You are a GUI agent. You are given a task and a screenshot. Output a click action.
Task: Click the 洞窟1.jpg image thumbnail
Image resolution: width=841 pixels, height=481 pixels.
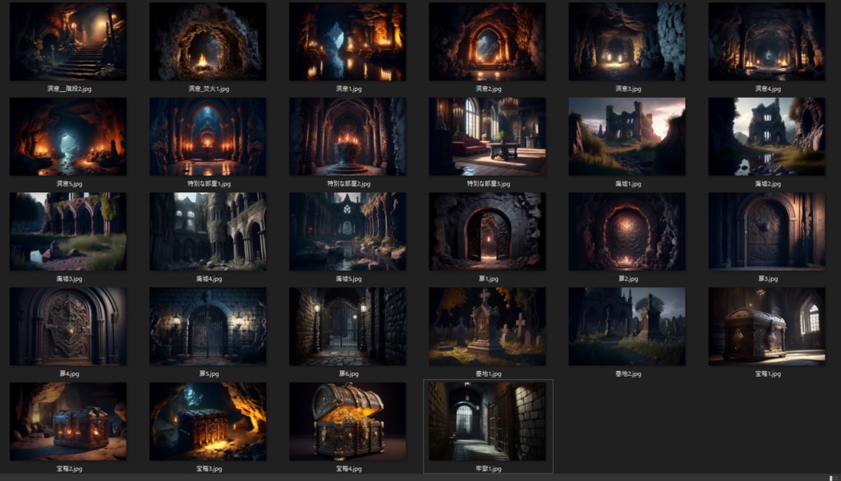click(347, 41)
